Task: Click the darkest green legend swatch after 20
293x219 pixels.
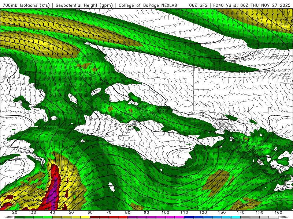Action: coord(19,217)
